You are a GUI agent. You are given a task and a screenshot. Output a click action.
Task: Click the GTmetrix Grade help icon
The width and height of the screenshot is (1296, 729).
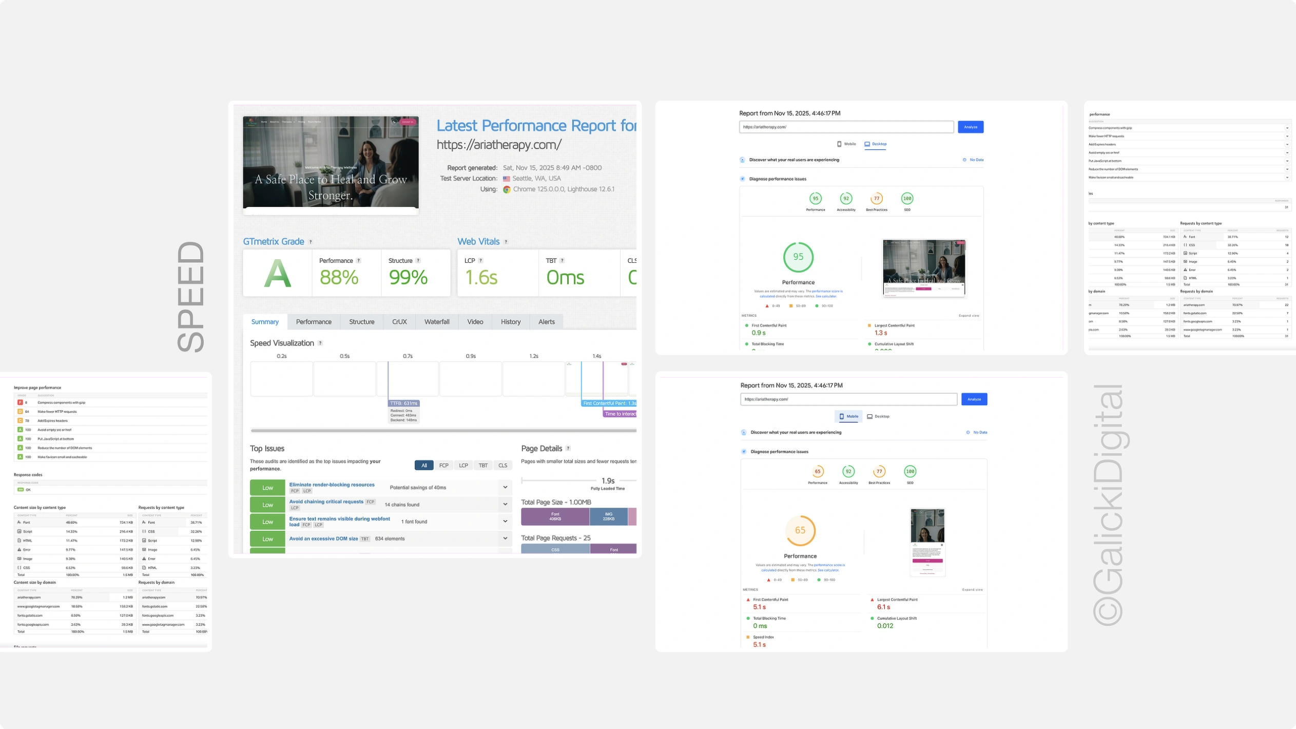[310, 241]
